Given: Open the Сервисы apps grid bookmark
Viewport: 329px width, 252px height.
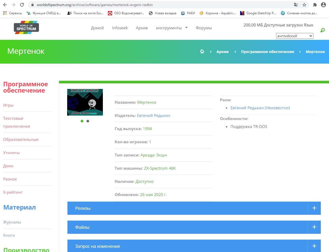Looking at the screenshot, I should 12,13.
